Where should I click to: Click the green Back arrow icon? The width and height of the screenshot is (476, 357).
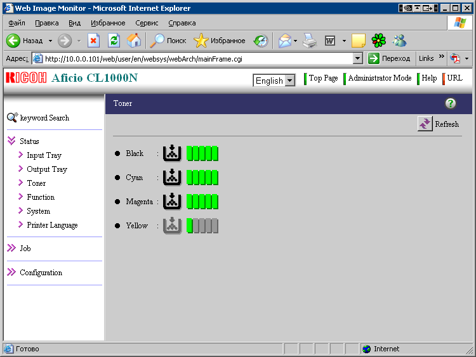click(13, 41)
